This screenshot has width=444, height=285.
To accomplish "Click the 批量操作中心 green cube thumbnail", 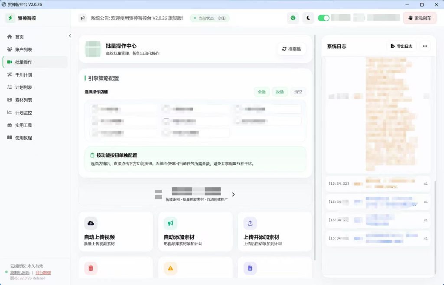I will (93, 49).
